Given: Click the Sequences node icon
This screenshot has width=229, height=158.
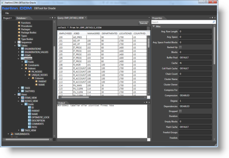Looking at the screenshot, I should pyautogui.click(x=19, y=42).
